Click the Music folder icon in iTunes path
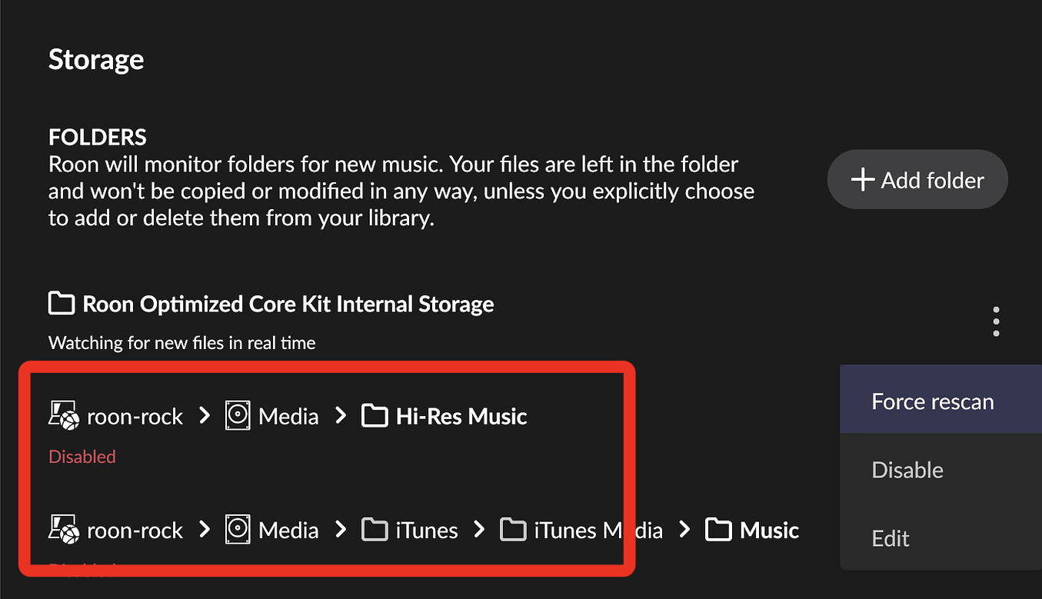The image size is (1042, 599). coord(718,530)
